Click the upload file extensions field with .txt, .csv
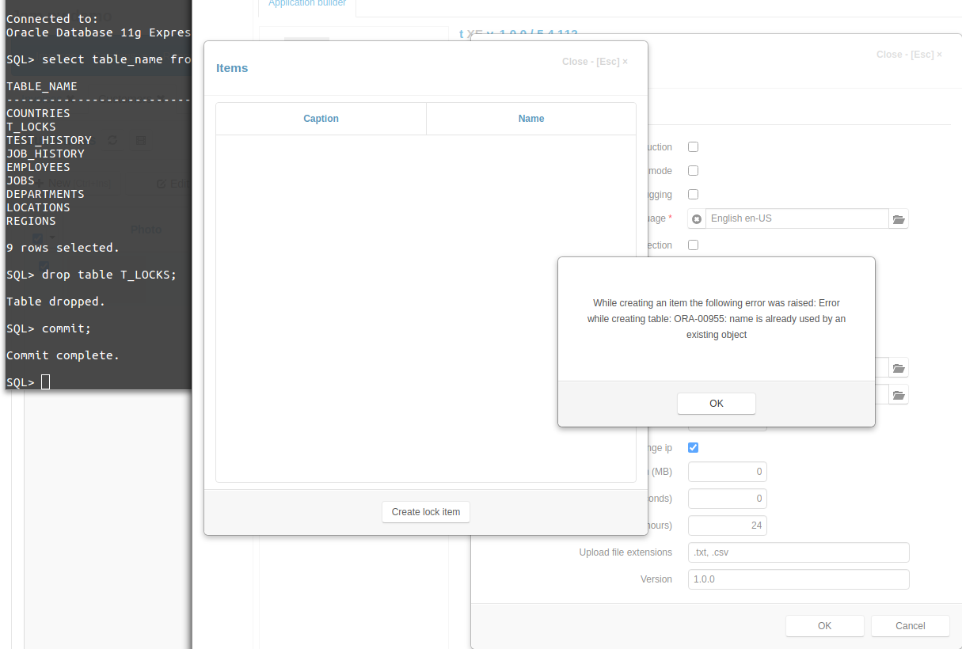Viewport: 962px width, 649px height. 798,552
